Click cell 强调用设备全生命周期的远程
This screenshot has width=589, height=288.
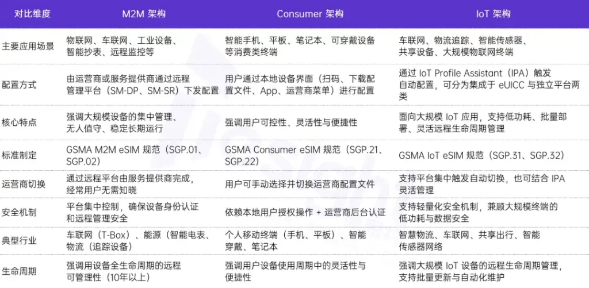pos(124,272)
